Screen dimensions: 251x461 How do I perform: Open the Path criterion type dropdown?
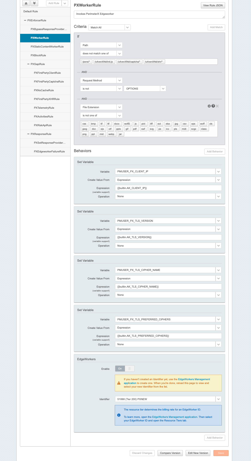[119, 45]
